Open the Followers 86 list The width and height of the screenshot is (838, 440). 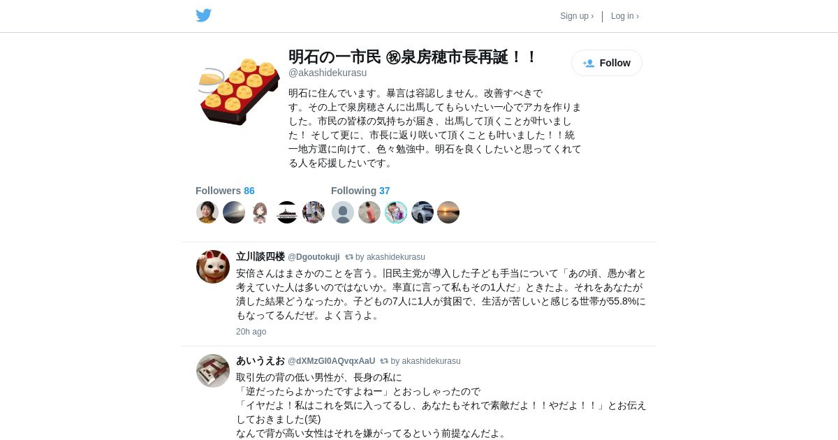click(x=225, y=191)
